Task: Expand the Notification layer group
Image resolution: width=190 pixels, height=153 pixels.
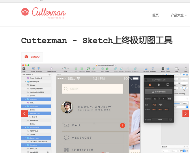Action: coord(25,106)
